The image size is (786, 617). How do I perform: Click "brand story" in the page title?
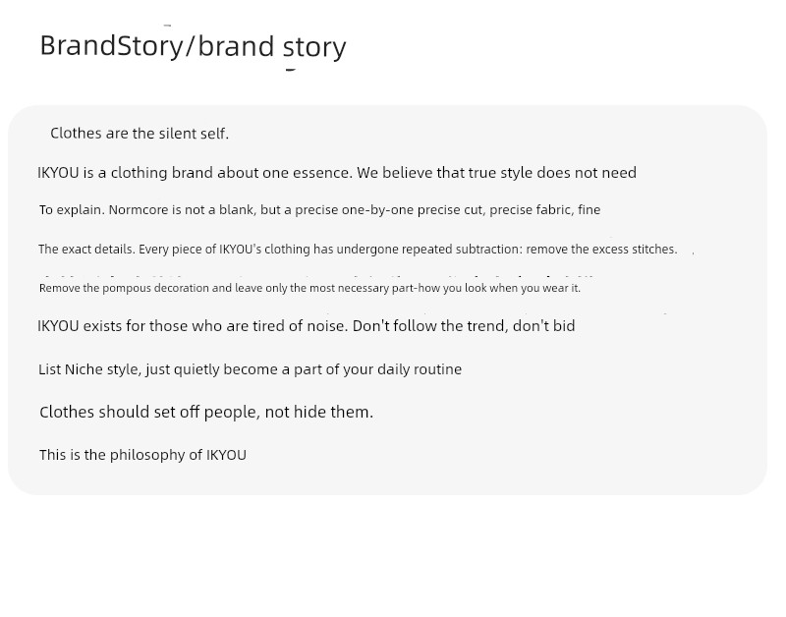pos(272,46)
